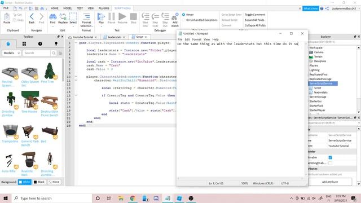Collapse the code fold arrow at line 10
Image resolution: width=361 pixels, height=203 pixels.
[x=76, y=77]
